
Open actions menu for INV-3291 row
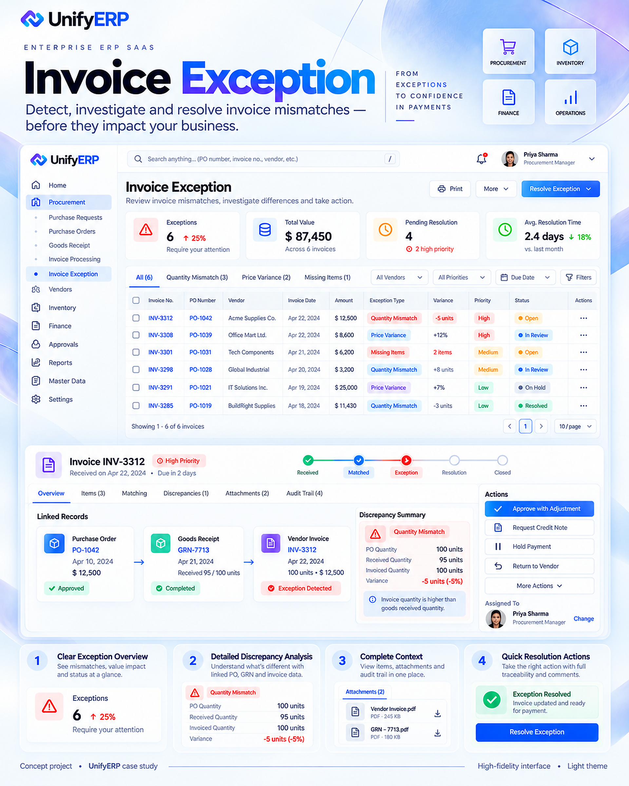tap(583, 388)
